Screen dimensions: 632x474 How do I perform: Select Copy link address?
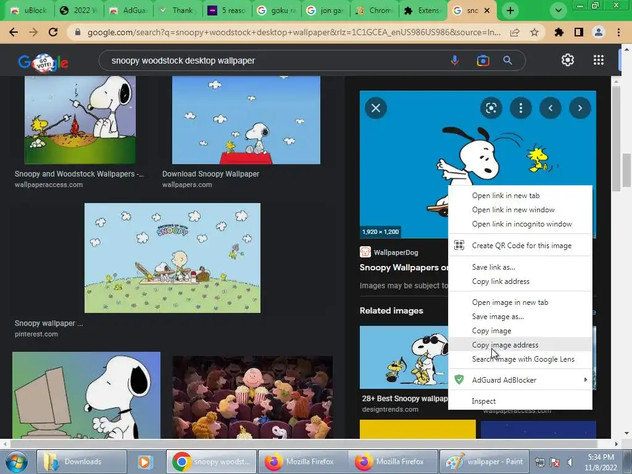(x=520, y=281)
